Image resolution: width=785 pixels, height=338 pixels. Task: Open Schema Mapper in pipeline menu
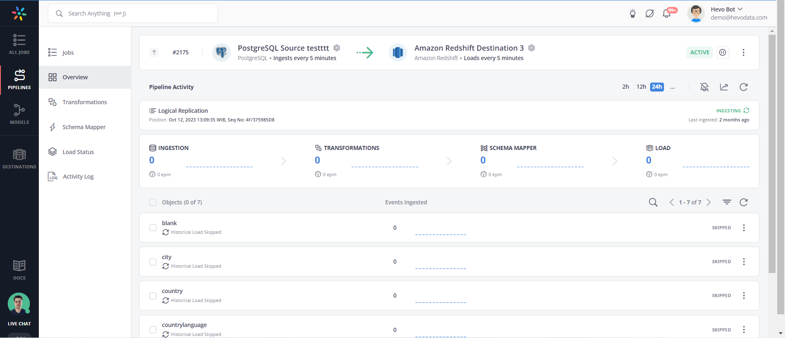[x=85, y=127]
